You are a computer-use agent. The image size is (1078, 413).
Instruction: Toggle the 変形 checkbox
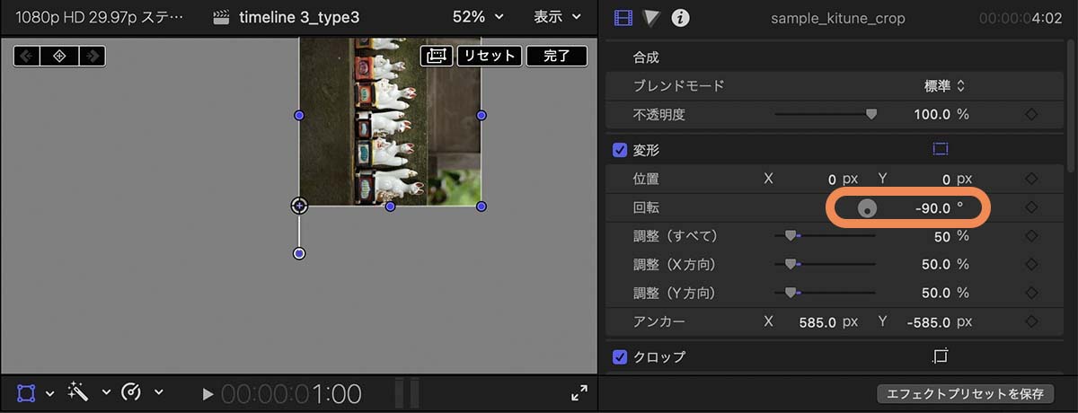coord(620,150)
